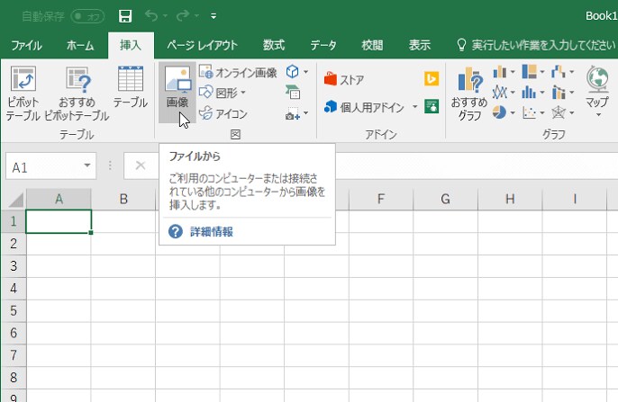Switch to the 校閲 tab
This screenshot has height=402, width=618.
(372, 45)
